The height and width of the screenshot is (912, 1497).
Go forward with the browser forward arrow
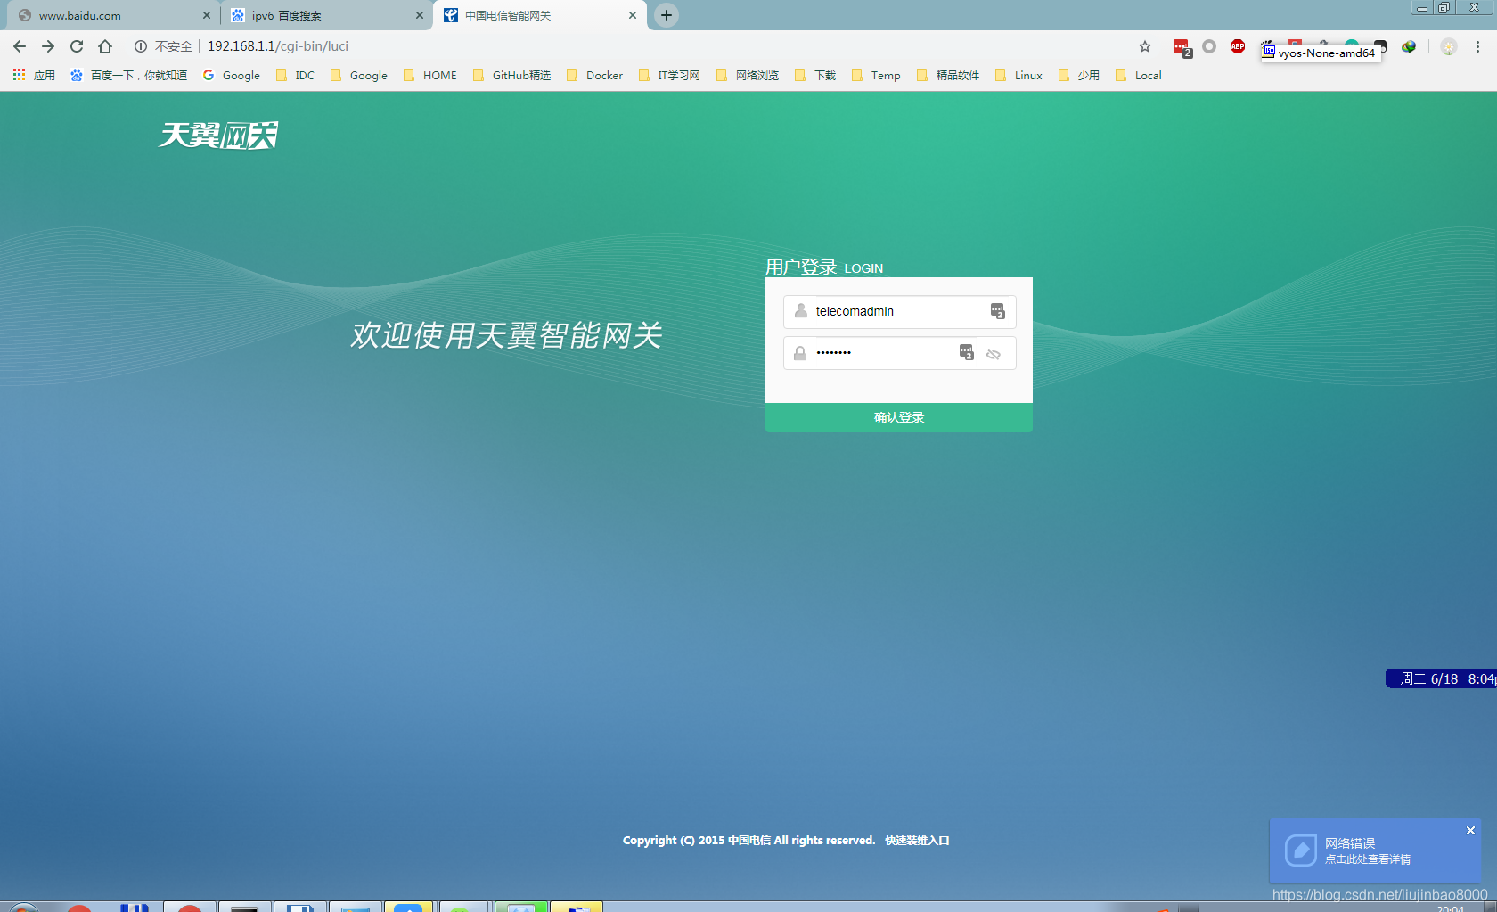click(x=48, y=46)
